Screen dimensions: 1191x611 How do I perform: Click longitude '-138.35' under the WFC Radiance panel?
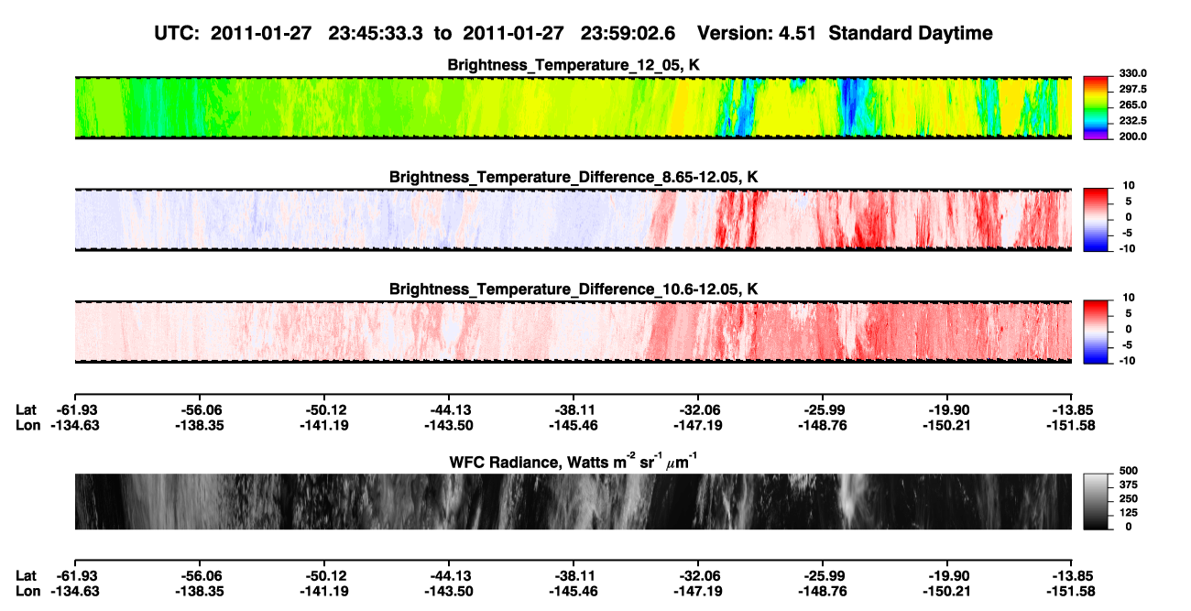coord(201,591)
